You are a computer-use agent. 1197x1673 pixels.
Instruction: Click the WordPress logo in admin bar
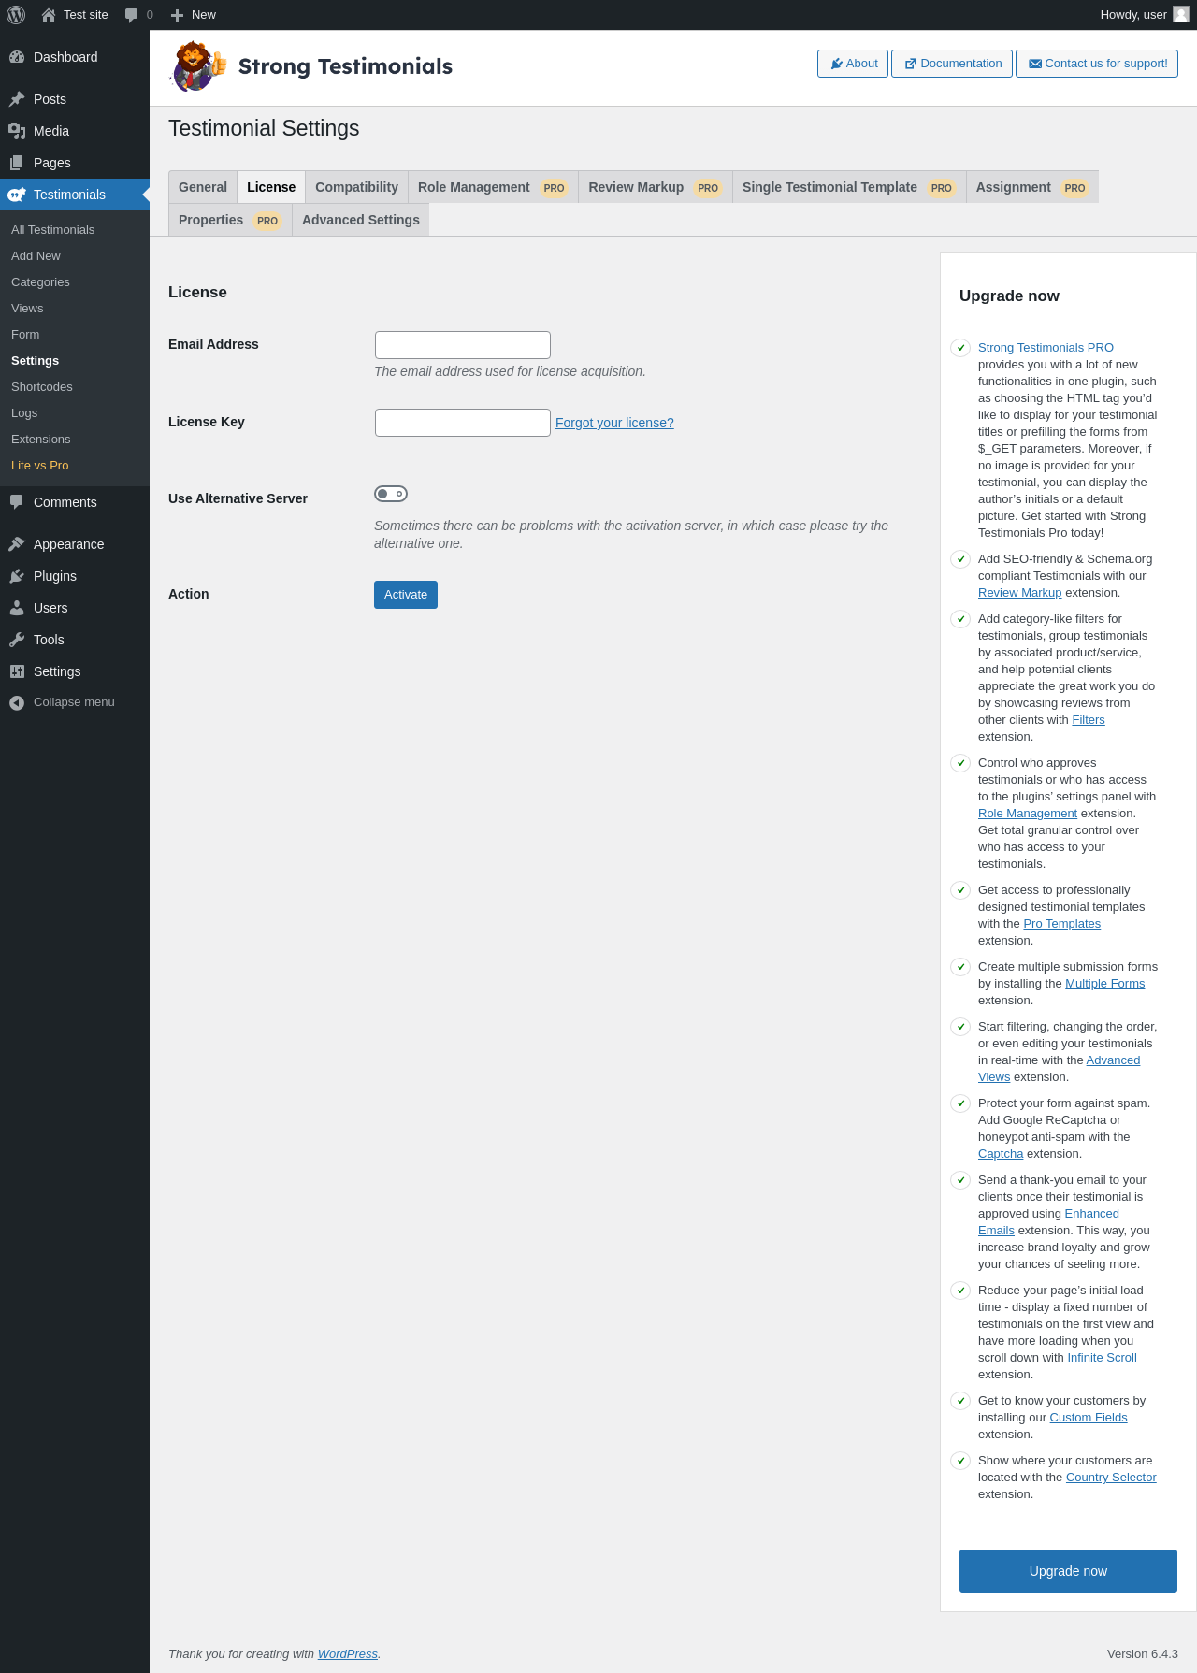tap(16, 15)
